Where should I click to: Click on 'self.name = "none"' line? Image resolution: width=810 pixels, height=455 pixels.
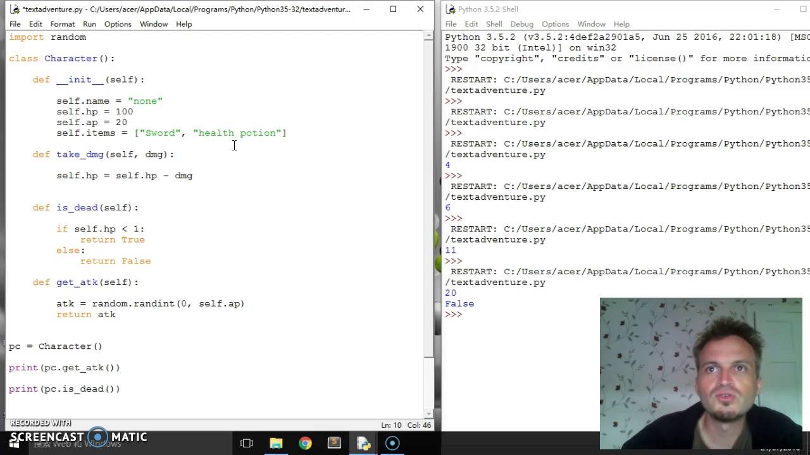tap(109, 101)
